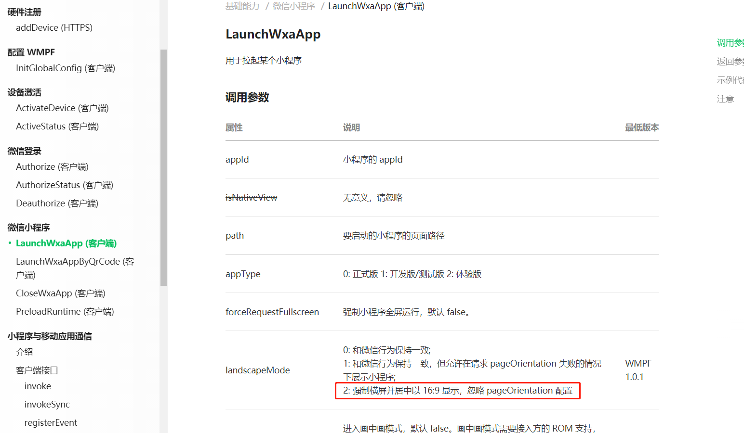Select ActivateDevice (客户端) in the sidebar

62,108
